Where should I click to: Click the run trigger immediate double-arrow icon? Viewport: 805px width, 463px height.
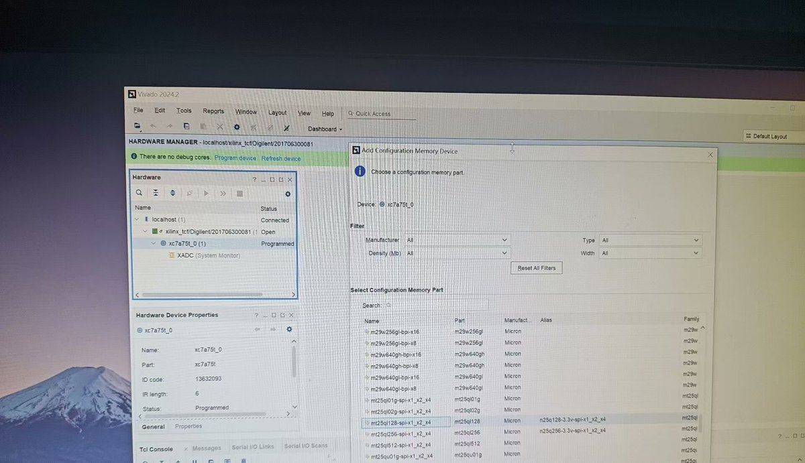(x=223, y=194)
